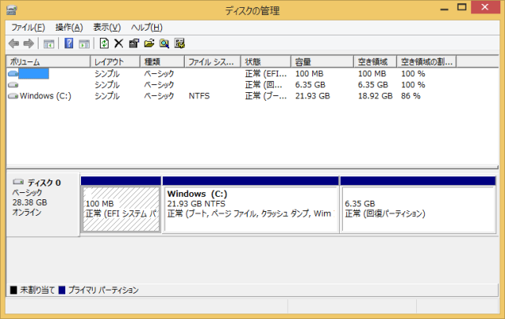Select the EFI volume drive icon in list
Viewport: 505px width, 319px height.
click(13, 73)
